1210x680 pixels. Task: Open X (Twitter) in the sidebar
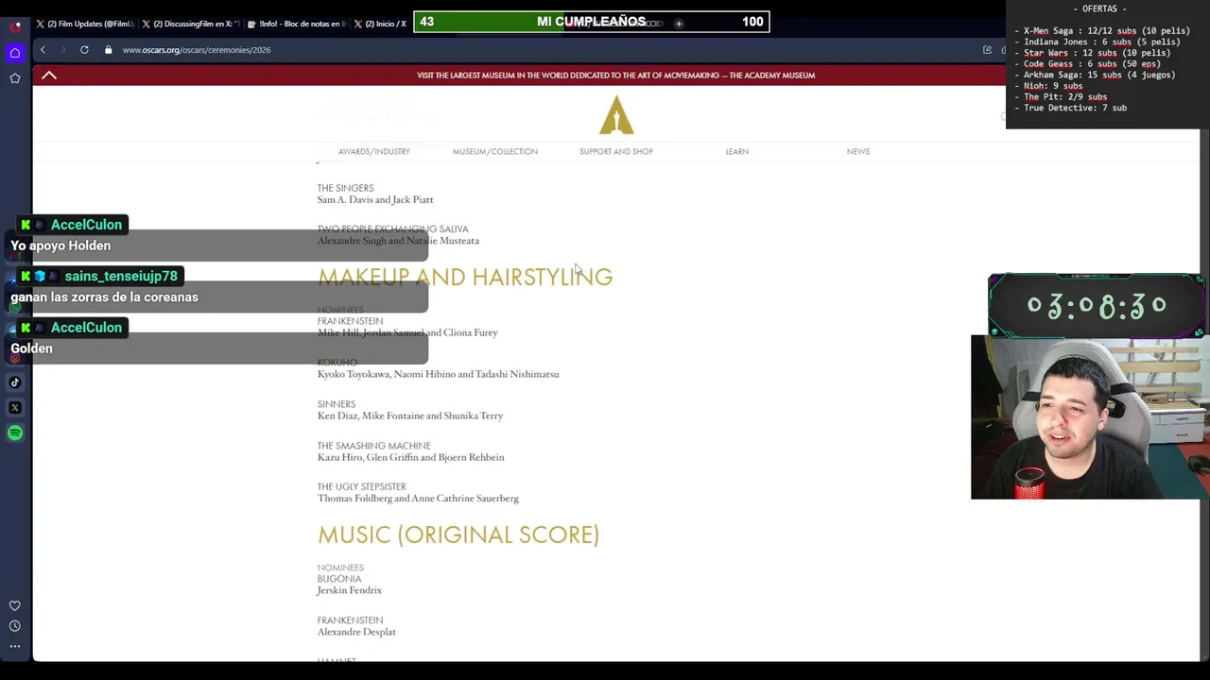[x=15, y=408]
